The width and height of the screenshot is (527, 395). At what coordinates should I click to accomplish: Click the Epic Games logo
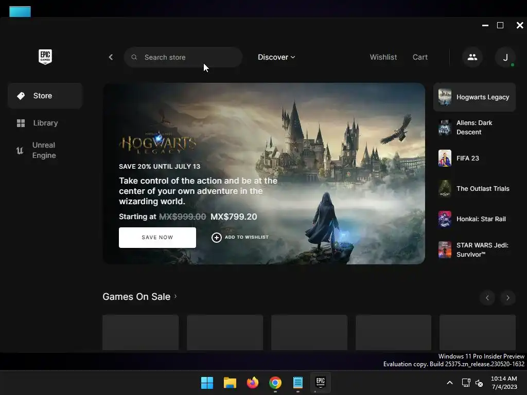[x=45, y=57]
